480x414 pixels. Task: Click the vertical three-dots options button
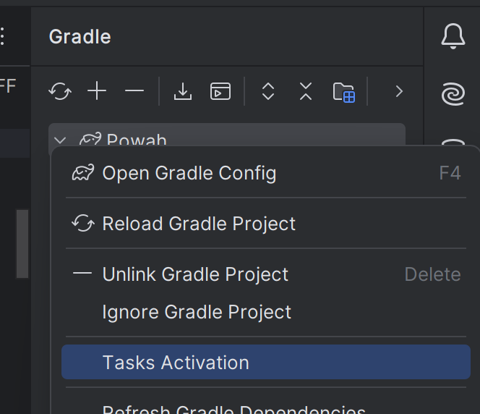coord(3,36)
